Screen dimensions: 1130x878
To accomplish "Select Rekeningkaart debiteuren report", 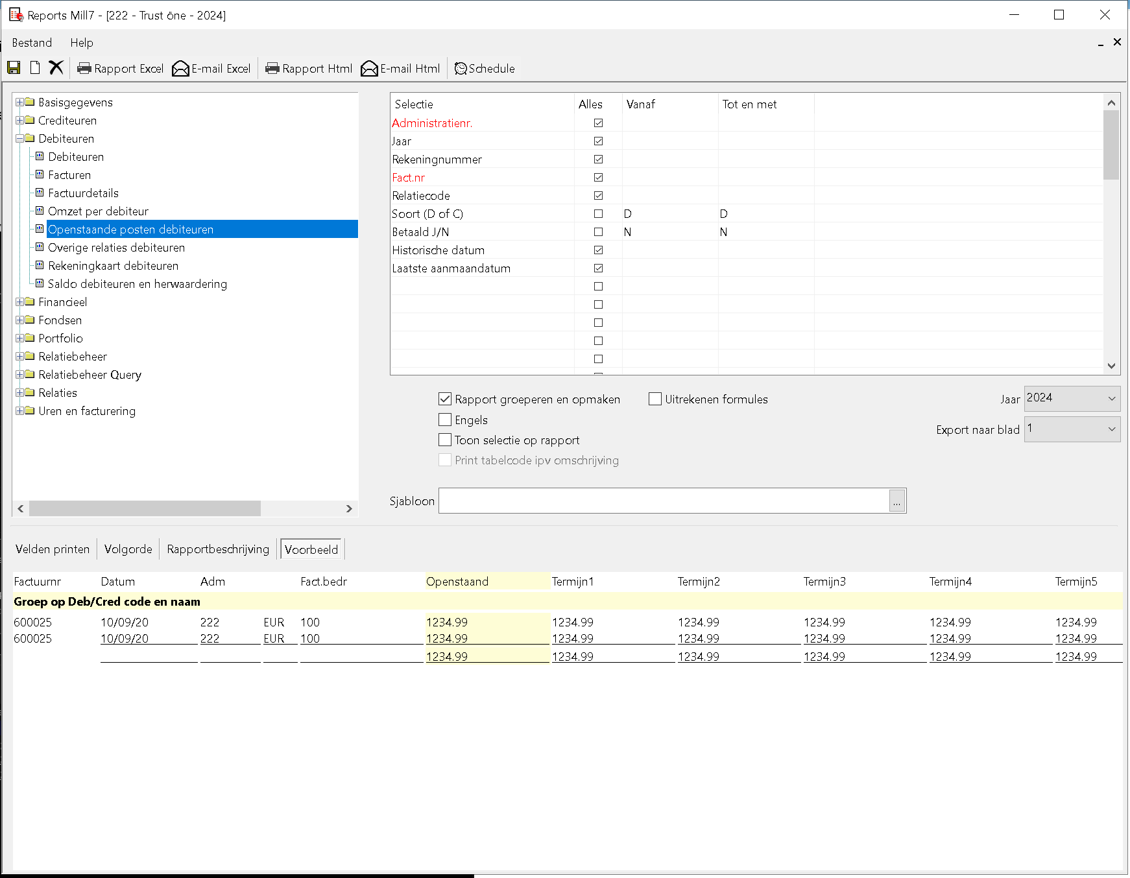I will point(113,266).
